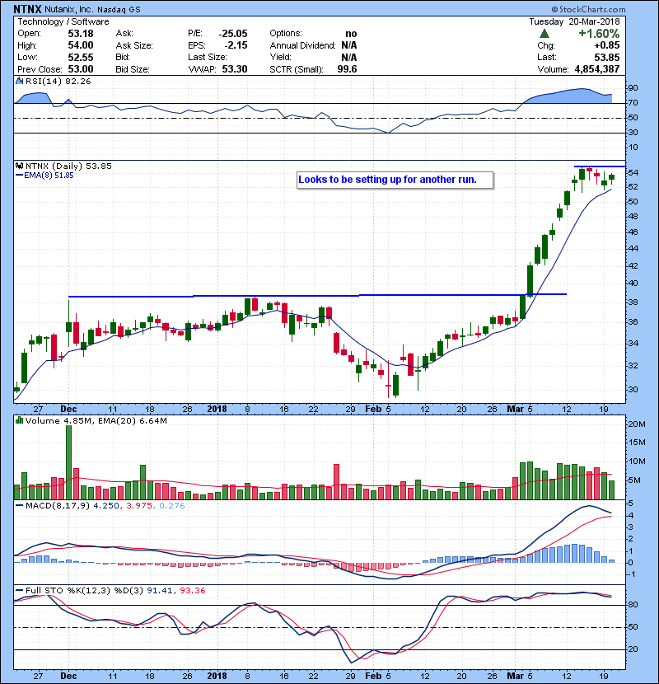Click the green up-triangle change indicator
This screenshot has width=659, height=684.
pos(544,34)
